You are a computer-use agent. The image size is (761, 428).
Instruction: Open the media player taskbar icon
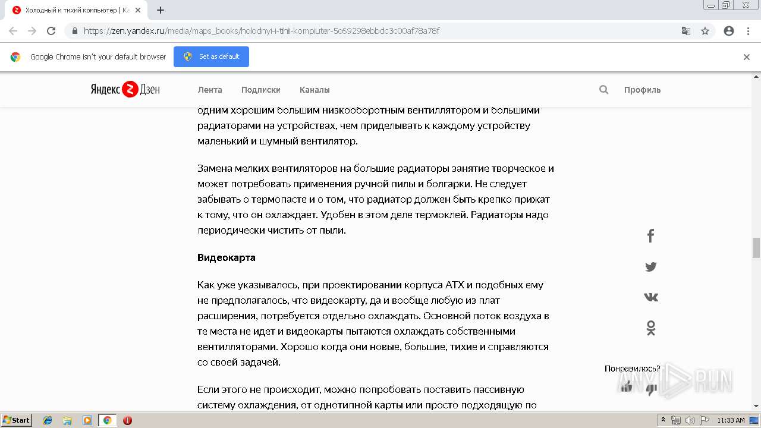[x=87, y=420]
